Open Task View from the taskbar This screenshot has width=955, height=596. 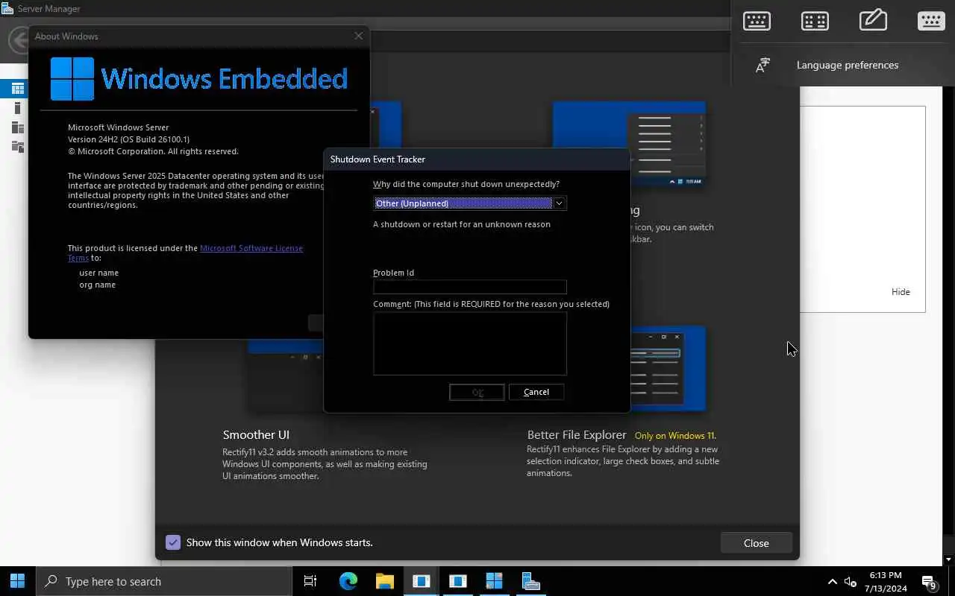(x=310, y=581)
